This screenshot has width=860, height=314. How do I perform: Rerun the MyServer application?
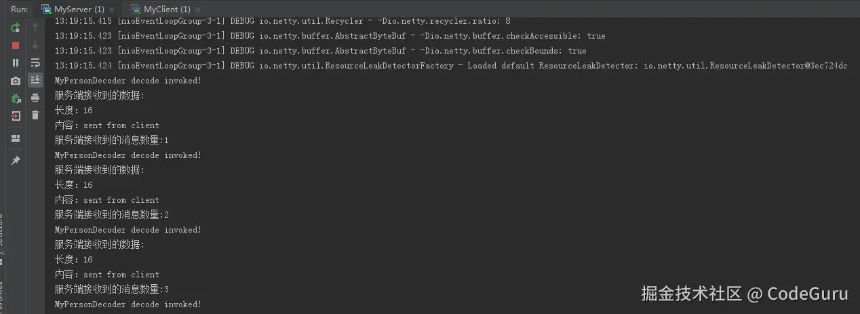[16, 28]
